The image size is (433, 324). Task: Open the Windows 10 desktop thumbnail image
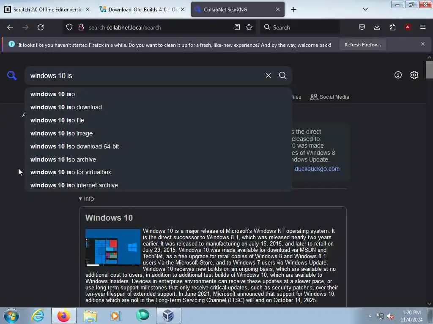coord(113,247)
